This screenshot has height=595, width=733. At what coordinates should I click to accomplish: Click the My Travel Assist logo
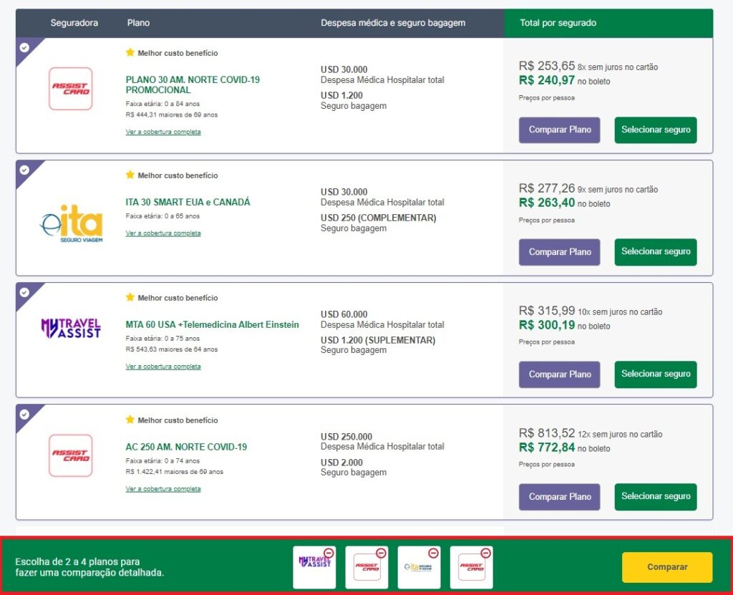70,329
